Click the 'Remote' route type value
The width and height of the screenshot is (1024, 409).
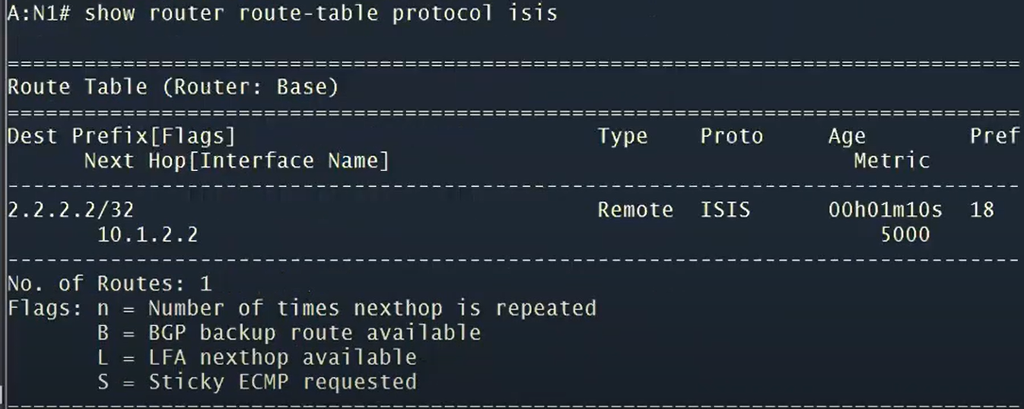(635, 210)
